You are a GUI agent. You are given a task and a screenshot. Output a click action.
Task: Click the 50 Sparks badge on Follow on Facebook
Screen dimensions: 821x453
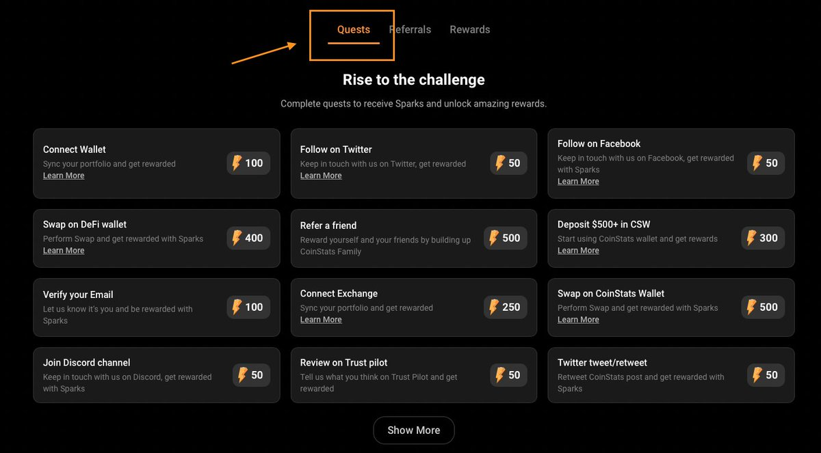(766, 163)
